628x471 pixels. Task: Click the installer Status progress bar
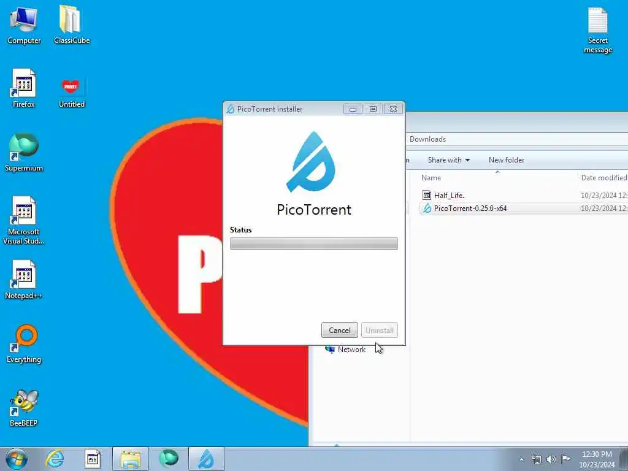coord(314,243)
